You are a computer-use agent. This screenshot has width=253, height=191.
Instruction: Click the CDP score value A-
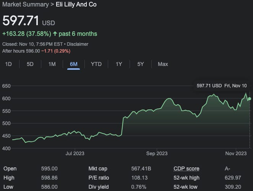pyautogui.click(x=227, y=169)
